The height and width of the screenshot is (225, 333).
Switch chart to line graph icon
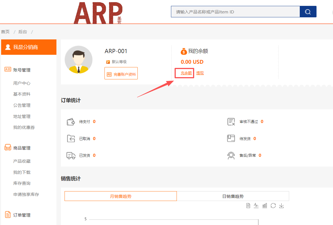tap(256, 206)
